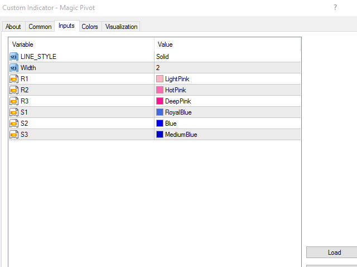
Task: Click the R2 color parameter icon
Action: (x=14, y=90)
